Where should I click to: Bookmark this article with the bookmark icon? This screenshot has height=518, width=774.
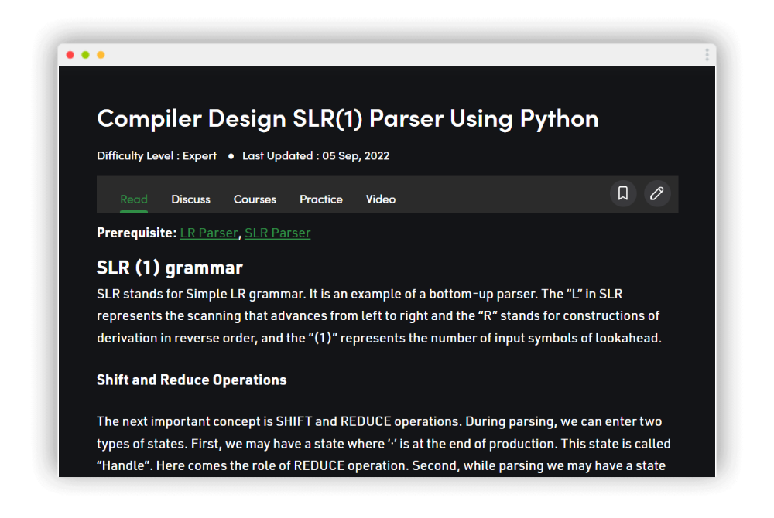coord(623,193)
